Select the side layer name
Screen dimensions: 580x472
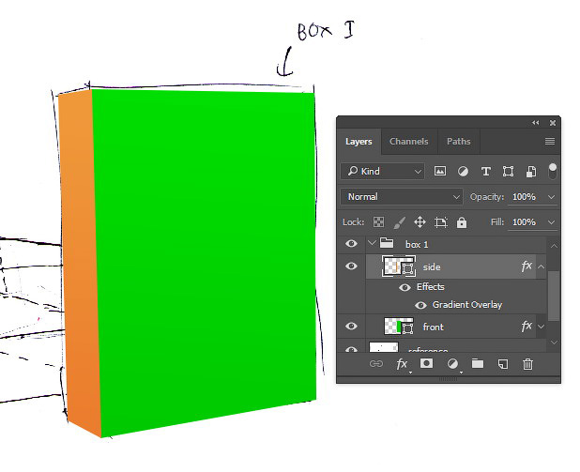pos(432,267)
